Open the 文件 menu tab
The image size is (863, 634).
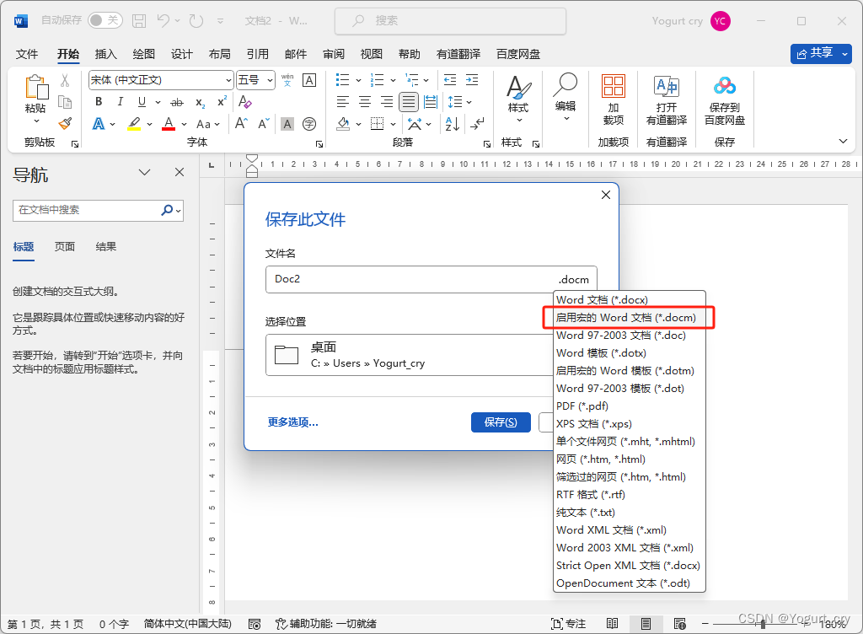pos(27,54)
